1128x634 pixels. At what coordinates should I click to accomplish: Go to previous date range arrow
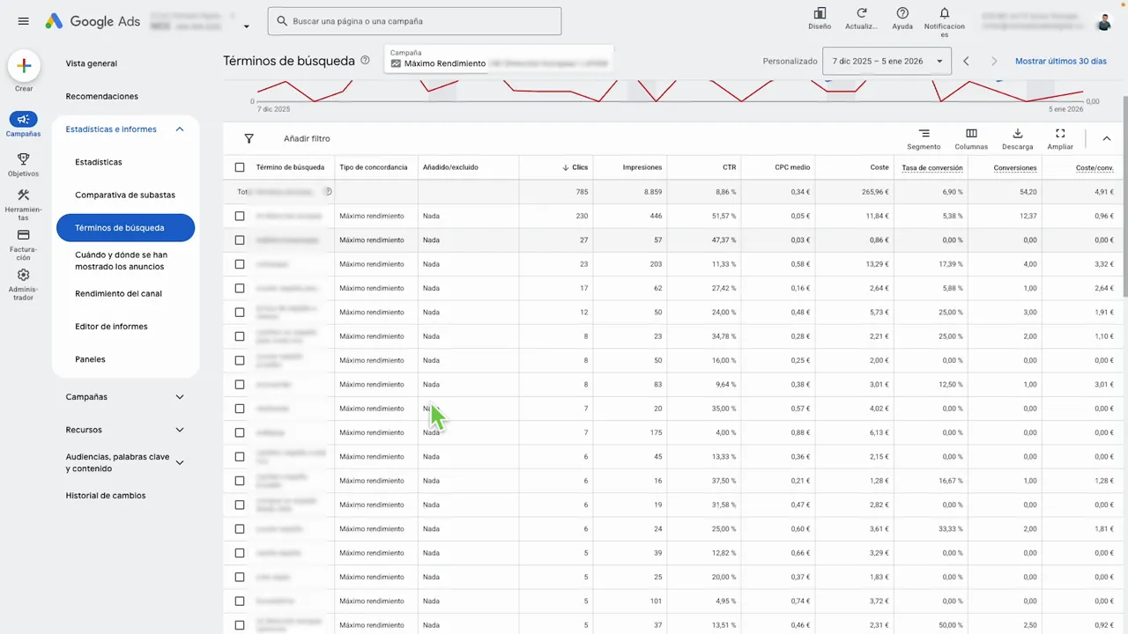coord(966,62)
